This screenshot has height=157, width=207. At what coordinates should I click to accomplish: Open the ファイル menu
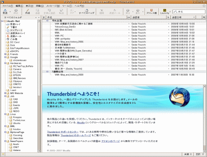[7, 6]
